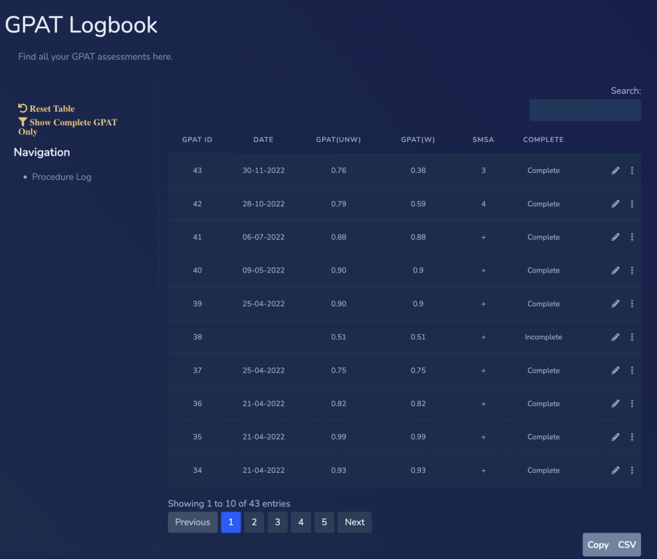Click the SMSA plus sign for GPAT 41
This screenshot has width=657, height=559.
pos(484,238)
